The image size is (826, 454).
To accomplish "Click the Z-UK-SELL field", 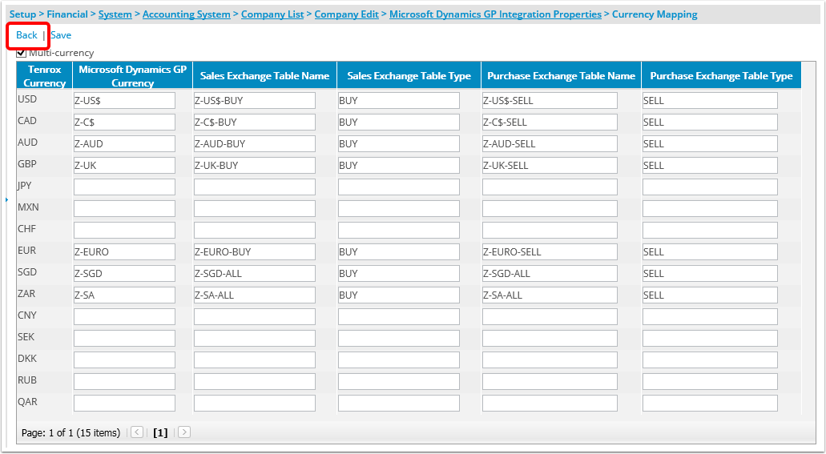I will pyautogui.click(x=550, y=166).
